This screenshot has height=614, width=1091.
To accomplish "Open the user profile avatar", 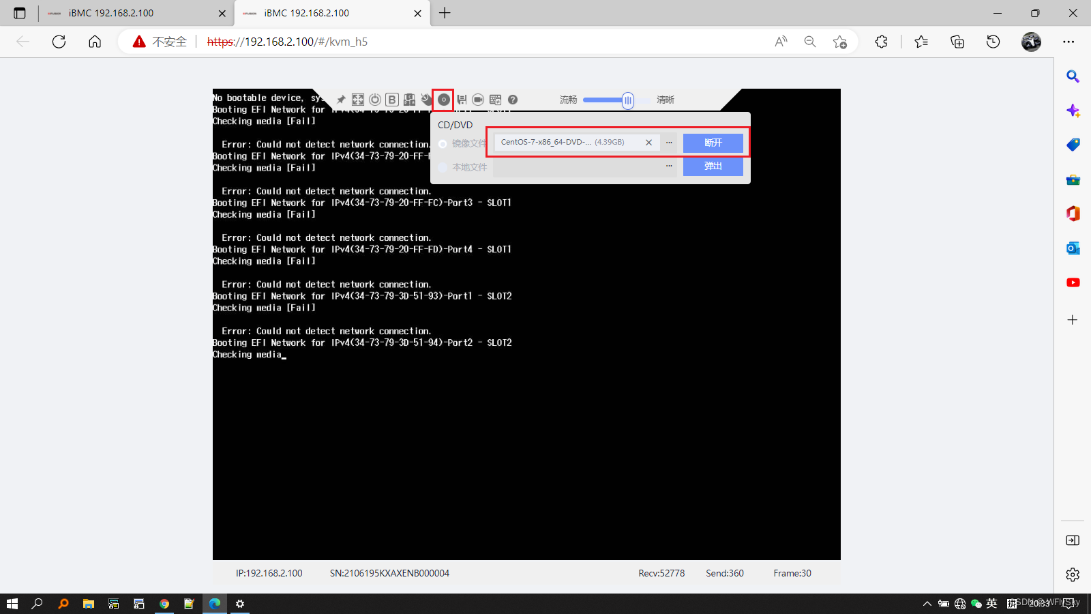I will [x=1031, y=42].
